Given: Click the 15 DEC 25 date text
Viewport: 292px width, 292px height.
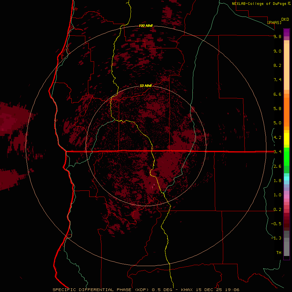Looking at the screenshot, I should pyautogui.click(x=209, y=290).
